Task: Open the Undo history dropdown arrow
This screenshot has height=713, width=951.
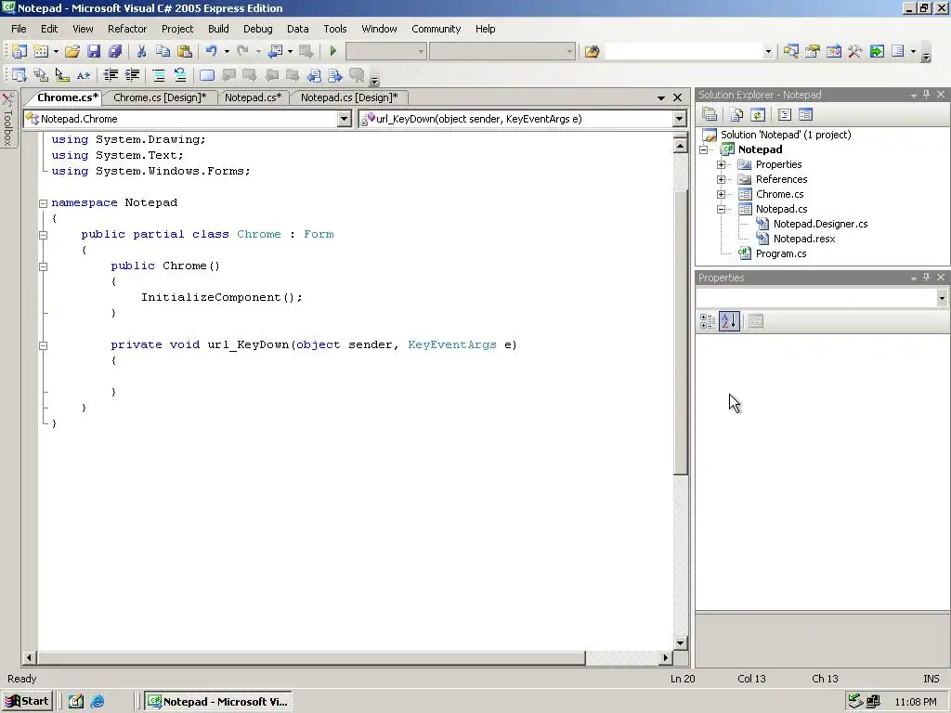Action: [227, 52]
